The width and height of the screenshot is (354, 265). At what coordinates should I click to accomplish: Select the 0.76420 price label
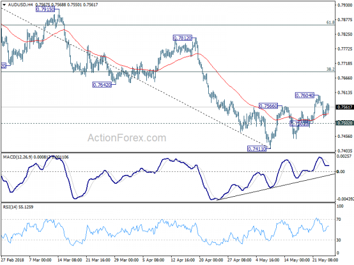click(x=102, y=85)
